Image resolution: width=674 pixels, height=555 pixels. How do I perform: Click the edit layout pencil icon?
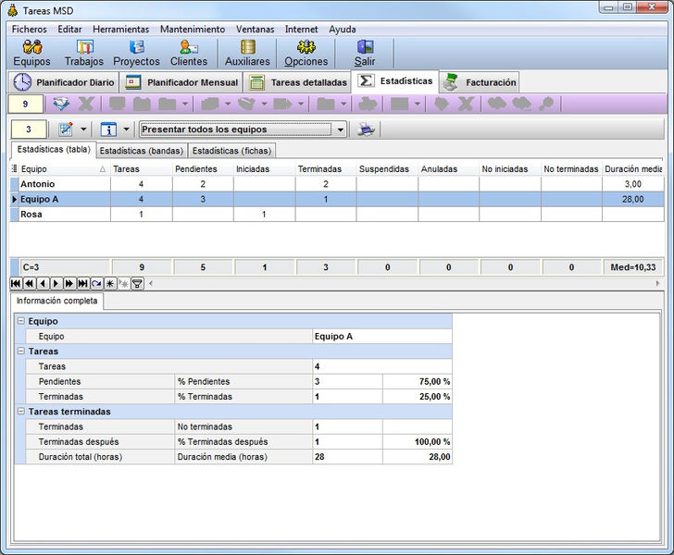(66, 129)
